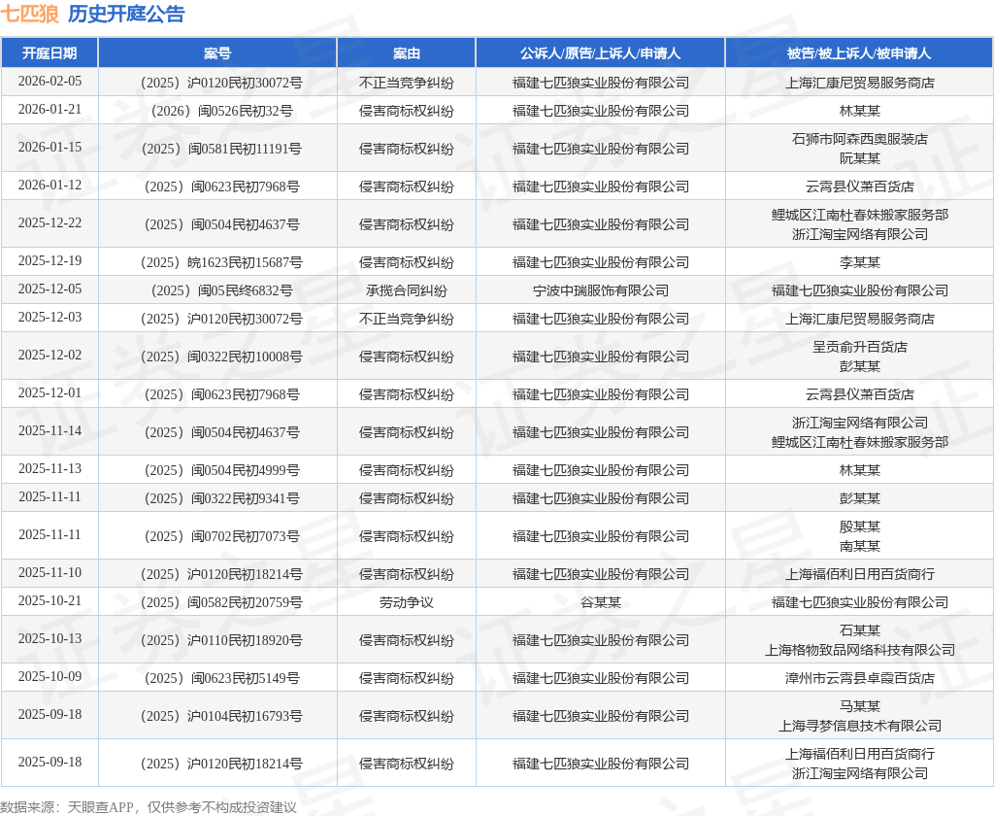The image size is (994, 816).
Task: Click 不正当竞争纠纷 in 2026-02-05 row
Action: [x=407, y=83]
